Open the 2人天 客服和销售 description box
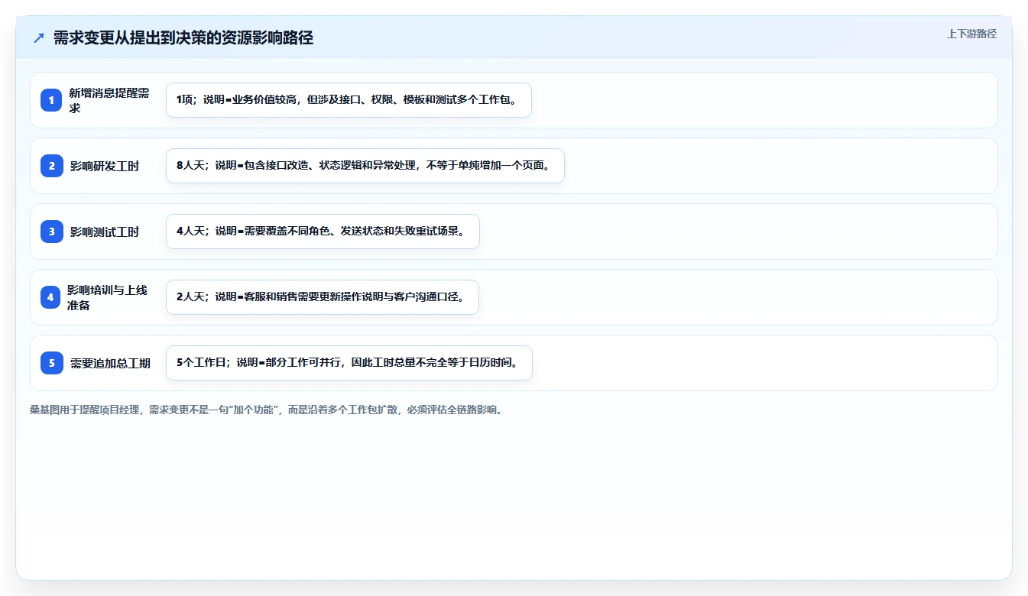 tap(322, 297)
